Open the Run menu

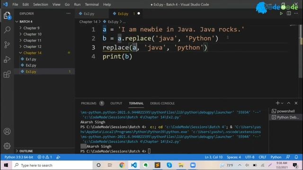point(77,4)
